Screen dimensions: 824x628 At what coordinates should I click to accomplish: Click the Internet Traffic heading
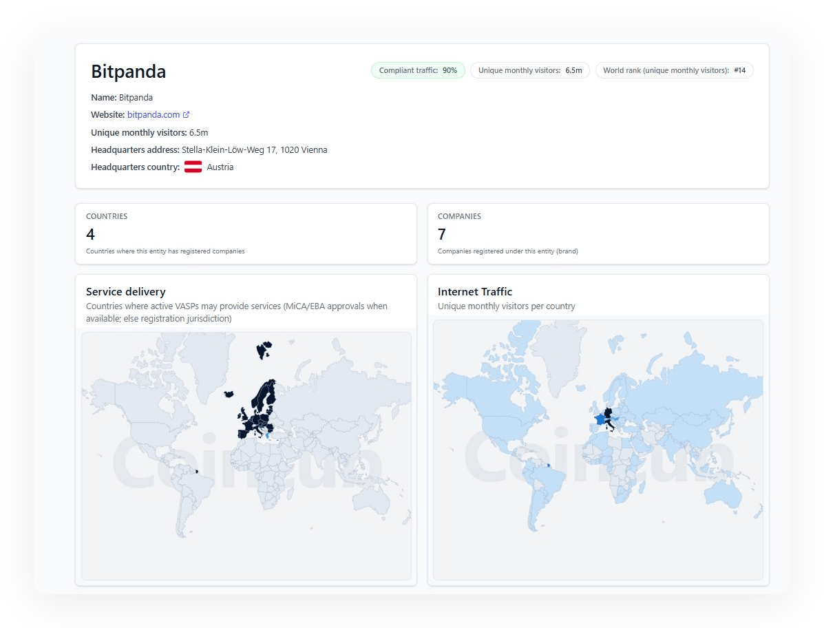click(x=474, y=292)
